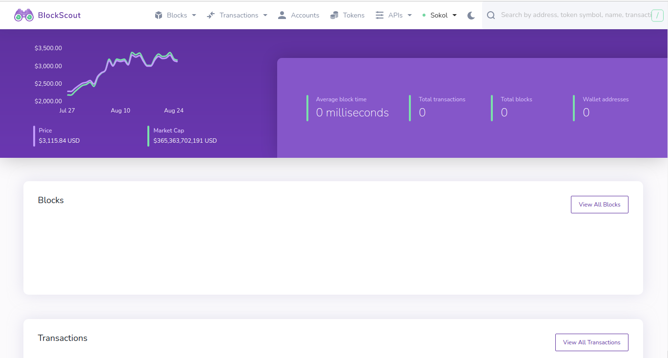Screen dimensions: 668x358
Task: Select the coins icon beside Tokens
Action: [x=334, y=15]
